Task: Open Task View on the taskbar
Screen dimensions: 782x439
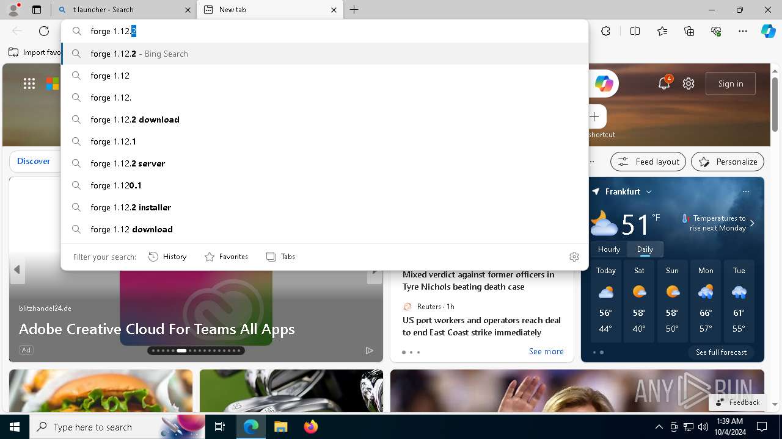Action: tap(220, 427)
